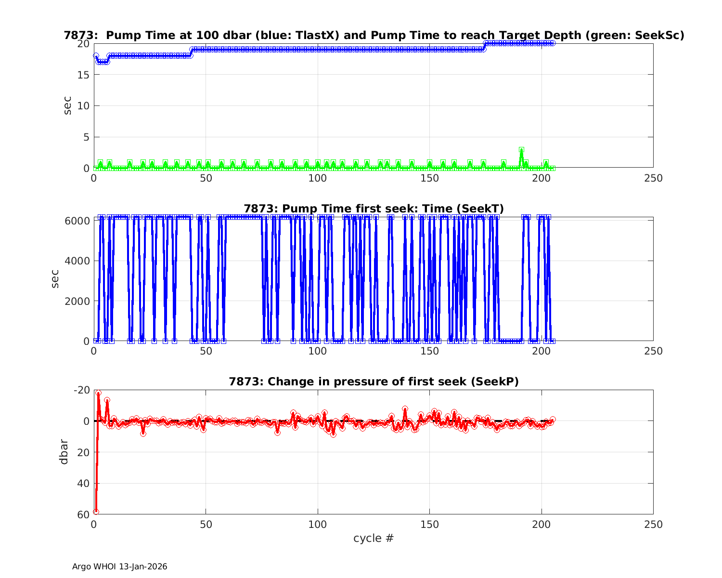Click the green spike marker near cycle 191
Image resolution: width=722 pixels, height=578 pixels.
click(x=521, y=150)
